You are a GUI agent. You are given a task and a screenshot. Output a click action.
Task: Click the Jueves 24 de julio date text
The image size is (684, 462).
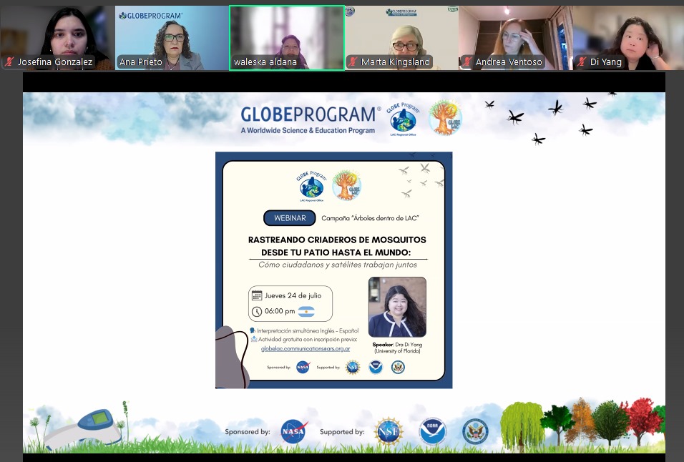[293, 295]
